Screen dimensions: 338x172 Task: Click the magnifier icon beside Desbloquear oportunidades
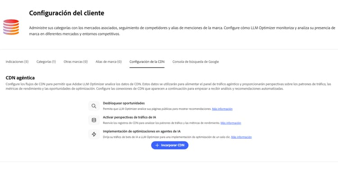(94, 106)
